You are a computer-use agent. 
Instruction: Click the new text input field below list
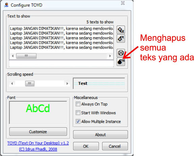pyautogui.click(x=61, y=63)
